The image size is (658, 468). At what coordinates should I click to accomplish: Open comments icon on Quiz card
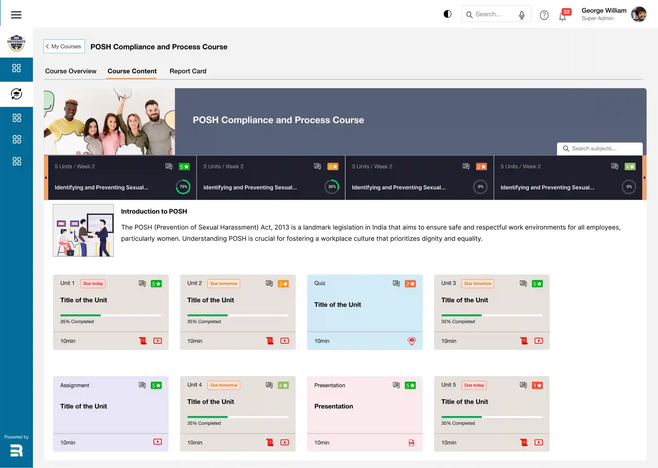coord(396,284)
